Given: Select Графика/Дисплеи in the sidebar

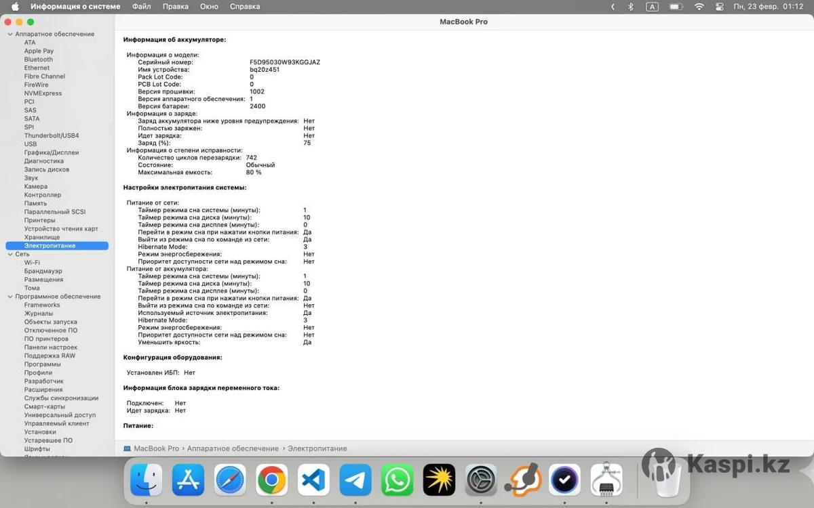Looking at the screenshot, I should tap(52, 152).
